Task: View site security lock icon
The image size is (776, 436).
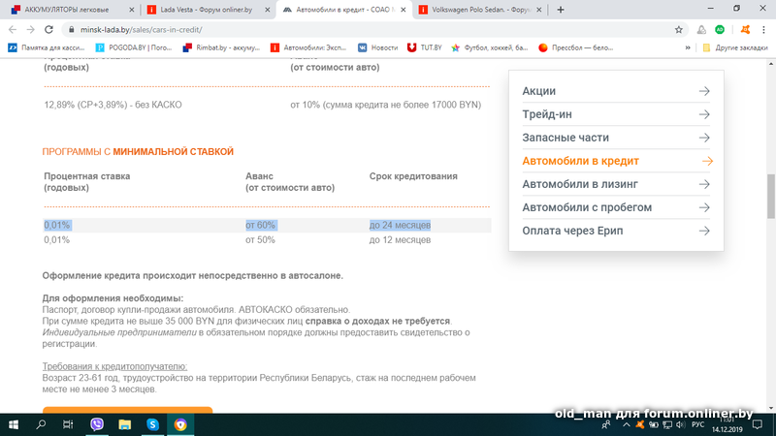Action: (71, 30)
